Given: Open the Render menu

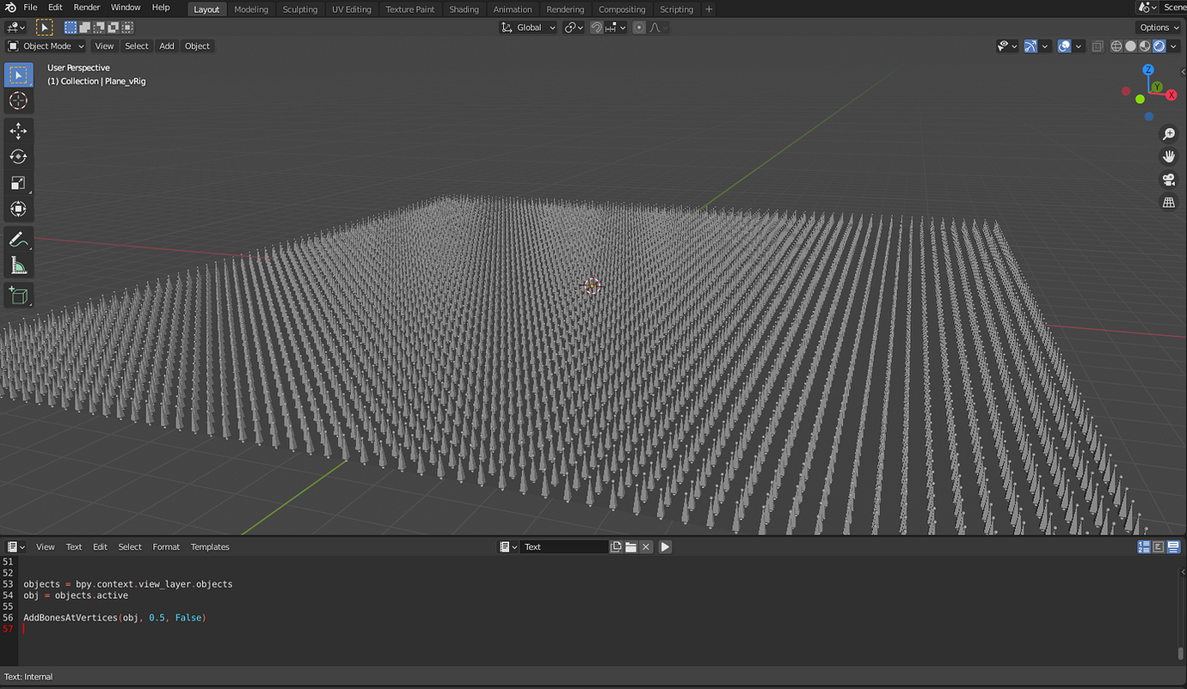Looking at the screenshot, I should click(86, 7).
